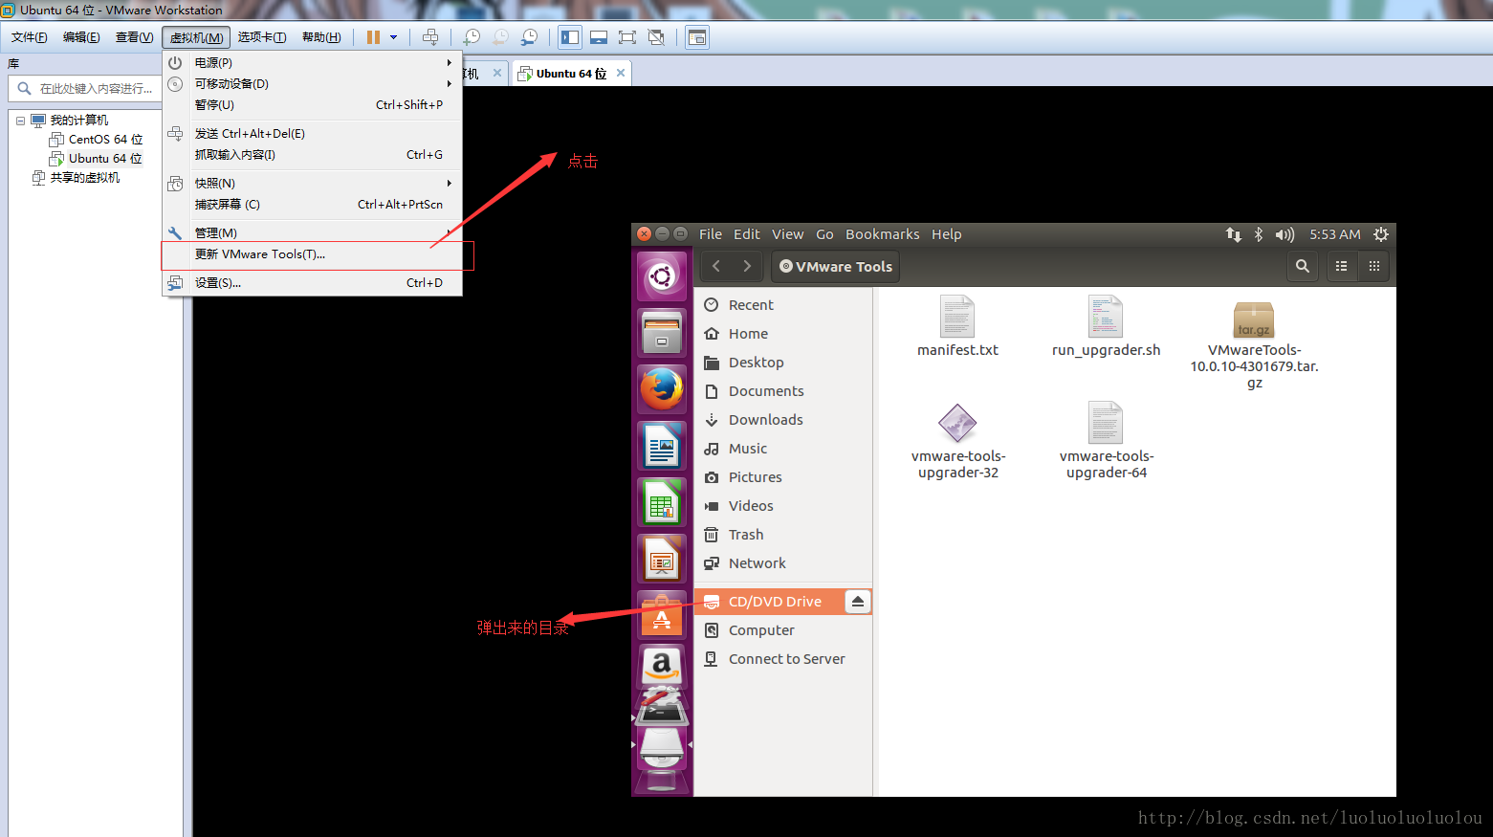Choose 更新 VMware Tools(T)... menu entry
This screenshot has width=1493, height=837.
point(313,254)
